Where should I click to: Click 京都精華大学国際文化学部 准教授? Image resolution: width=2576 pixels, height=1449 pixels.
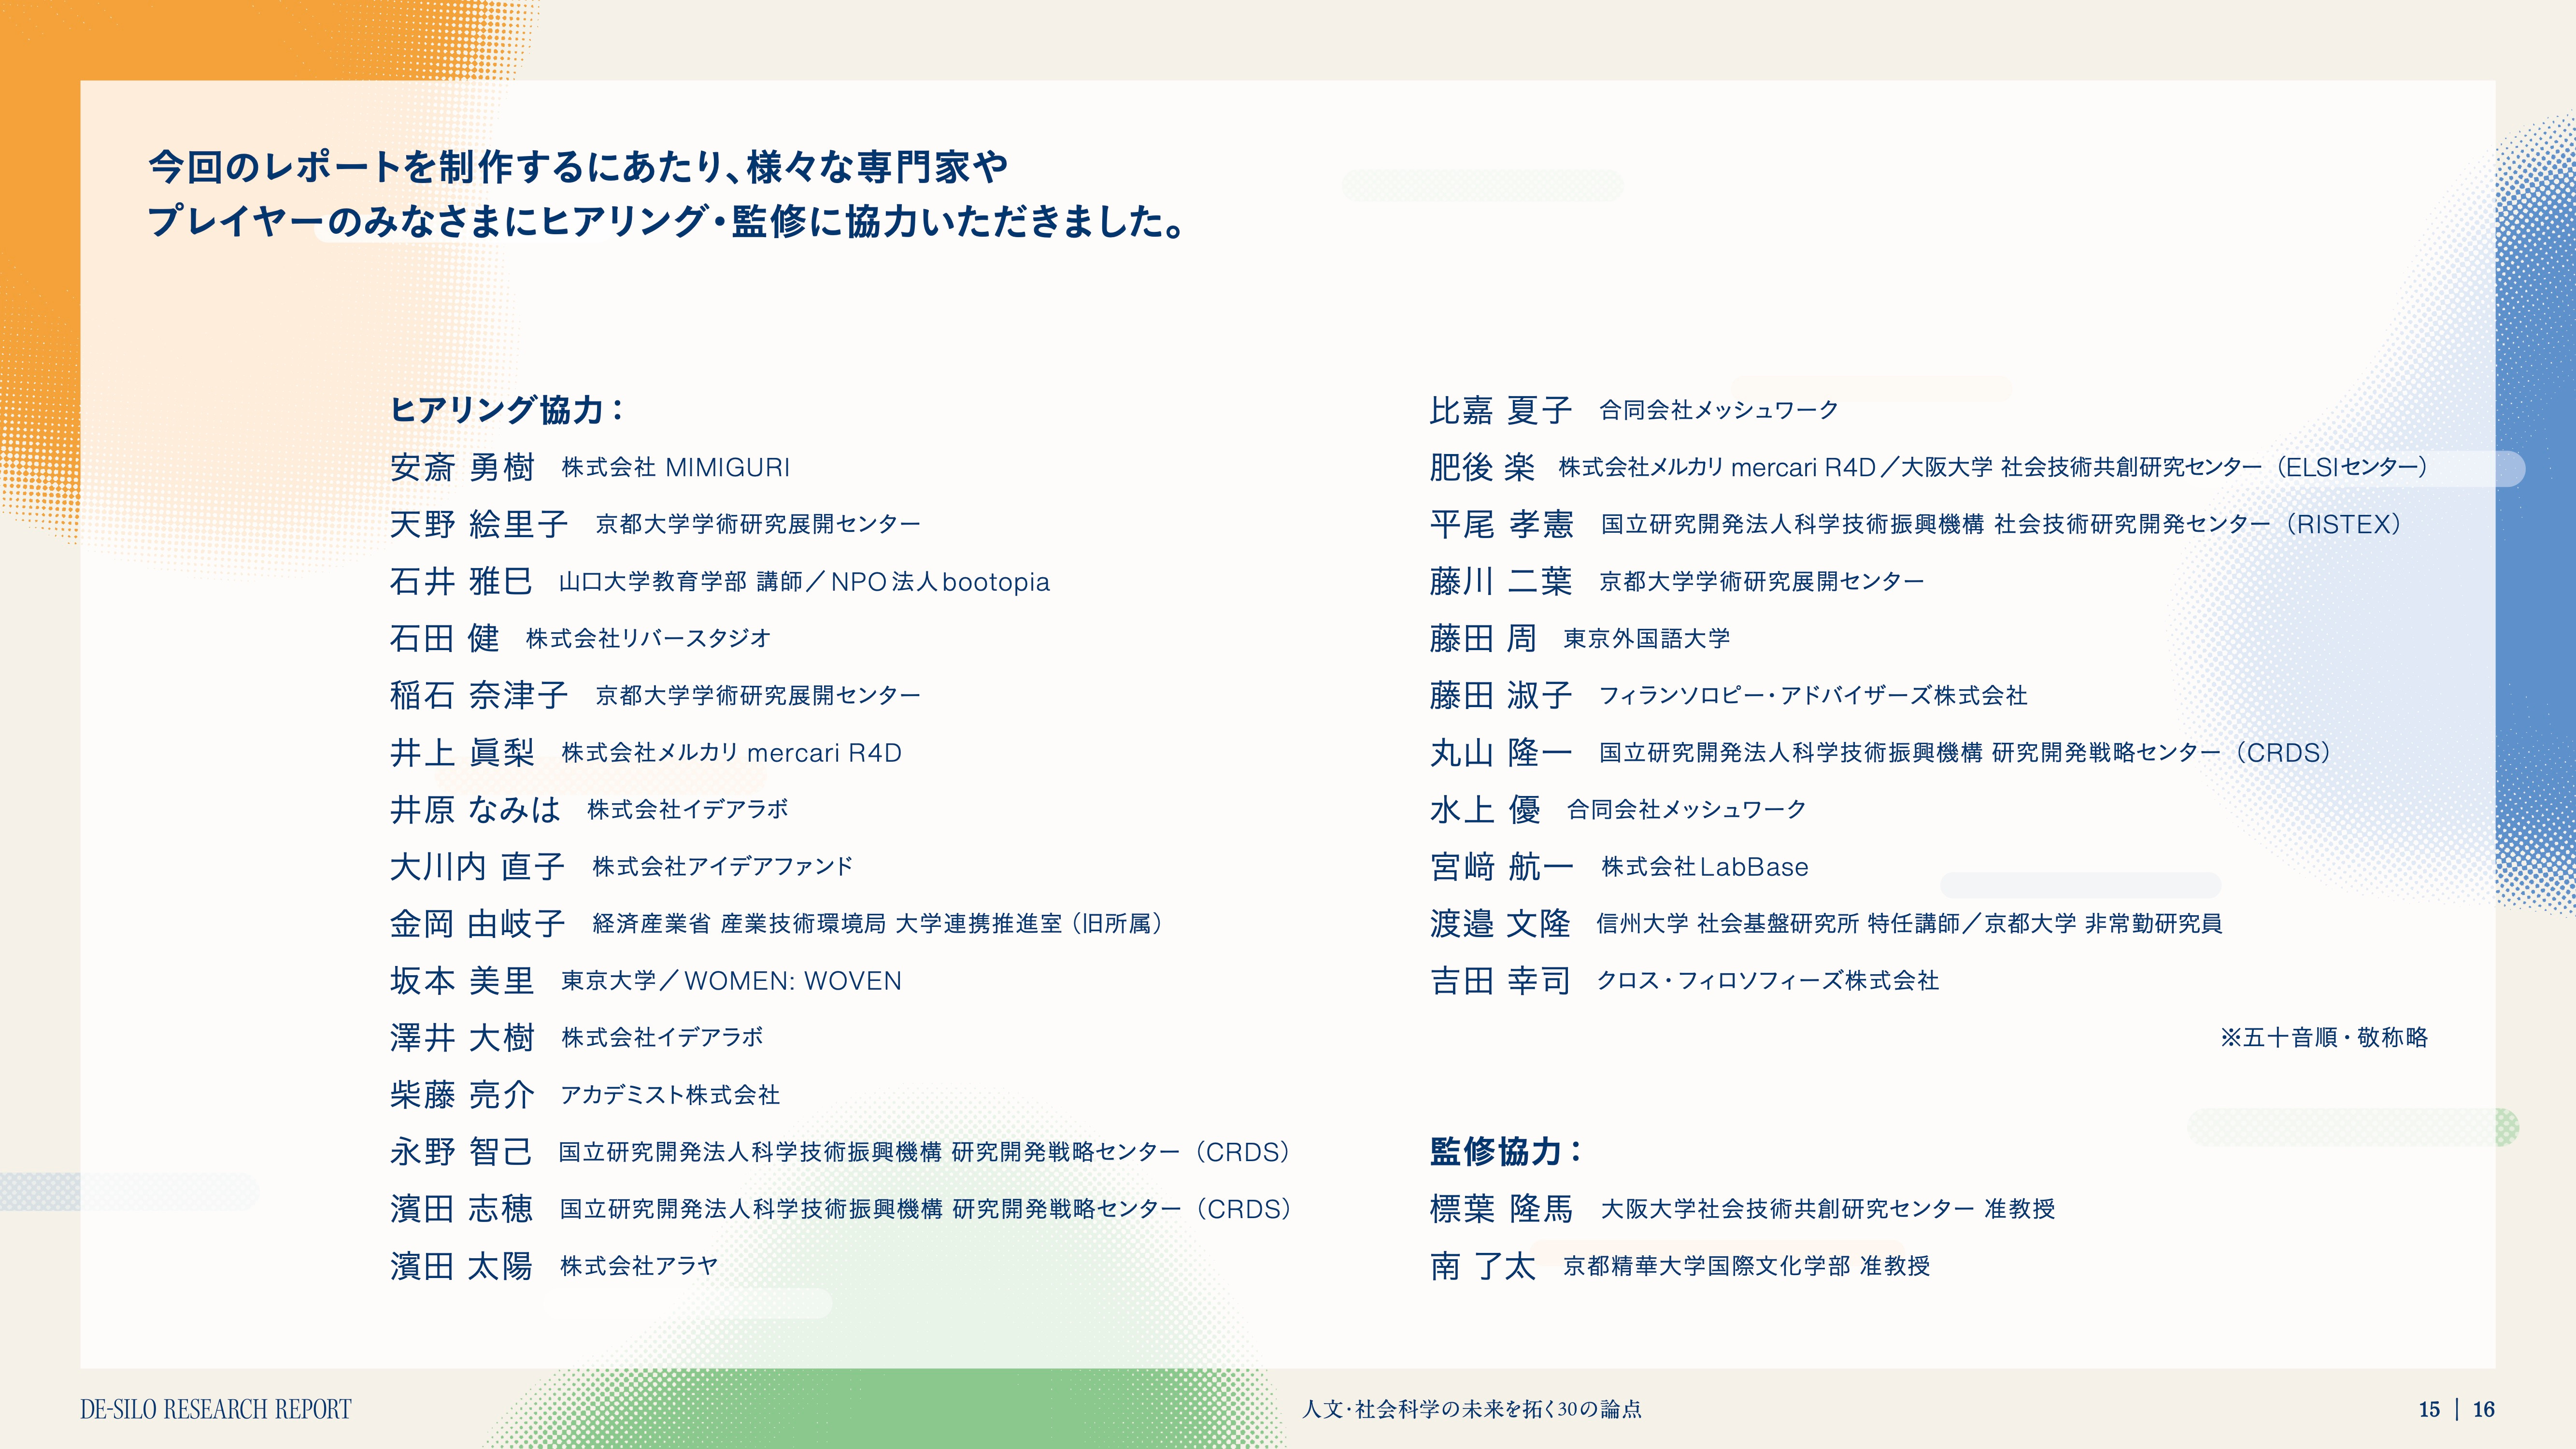tap(1747, 1266)
